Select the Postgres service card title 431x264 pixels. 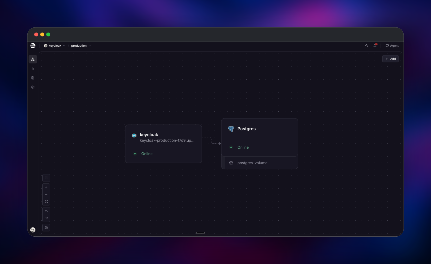pyautogui.click(x=246, y=129)
